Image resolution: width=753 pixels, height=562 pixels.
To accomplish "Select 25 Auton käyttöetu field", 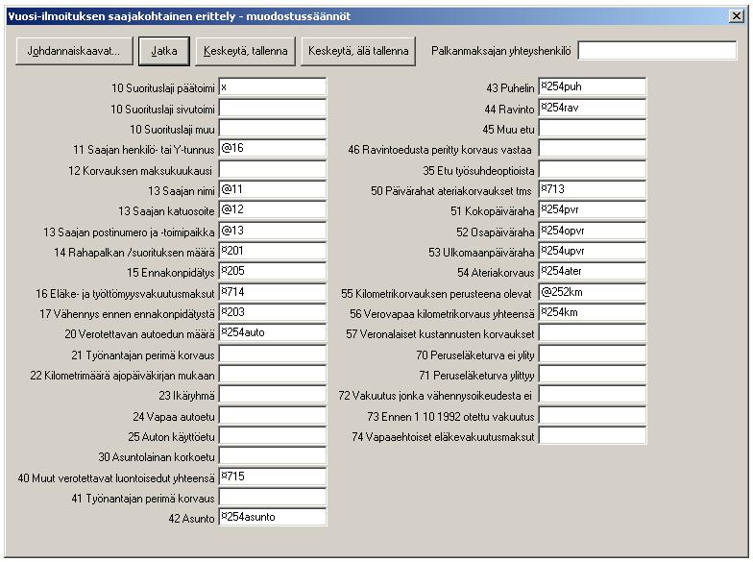I will coord(273,436).
